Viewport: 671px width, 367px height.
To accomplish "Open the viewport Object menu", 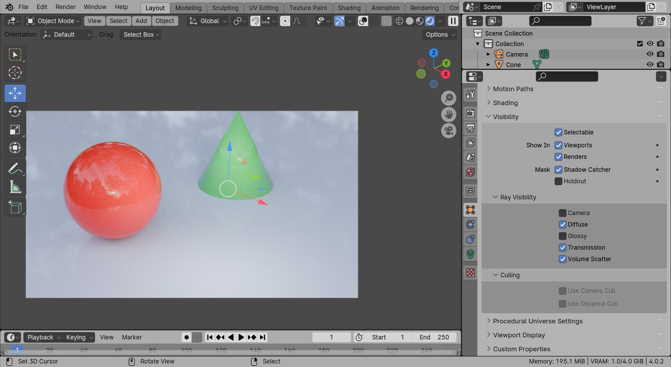I will 165,21.
